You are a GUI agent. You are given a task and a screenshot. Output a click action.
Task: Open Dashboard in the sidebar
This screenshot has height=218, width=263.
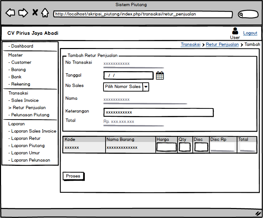(x=21, y=46)
